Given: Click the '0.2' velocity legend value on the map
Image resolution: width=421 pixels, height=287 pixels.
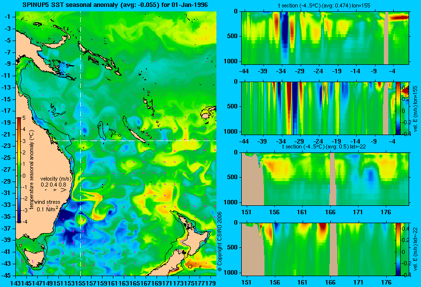Looking at the screenshot, I should (44, 185).
